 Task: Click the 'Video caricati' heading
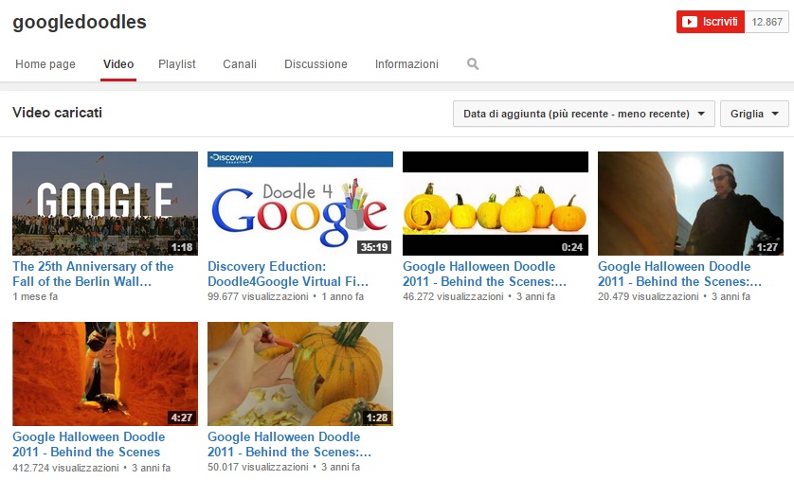57,113
